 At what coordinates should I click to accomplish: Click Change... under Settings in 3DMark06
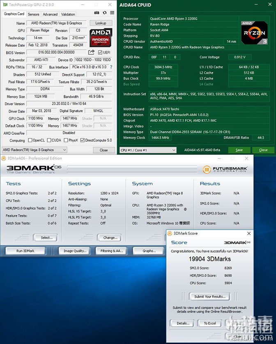[109, 238]
